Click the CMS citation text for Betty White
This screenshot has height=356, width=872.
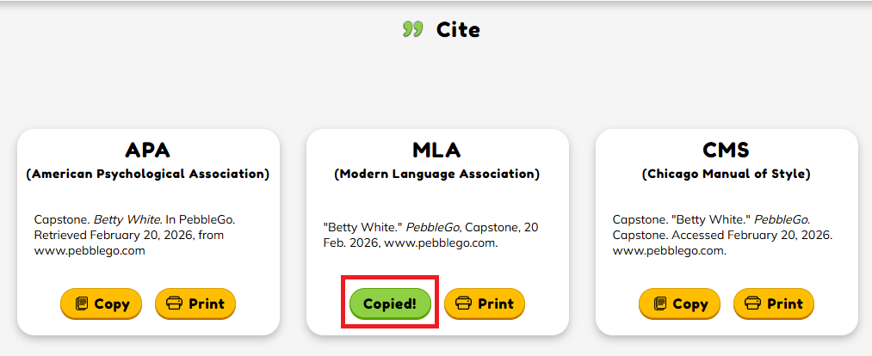(x=723, y=235)
